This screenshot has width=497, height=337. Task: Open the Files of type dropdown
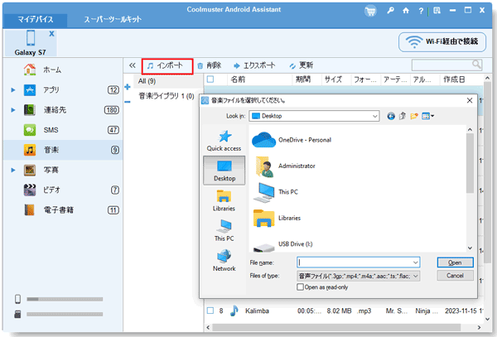(x=359, y=276)
